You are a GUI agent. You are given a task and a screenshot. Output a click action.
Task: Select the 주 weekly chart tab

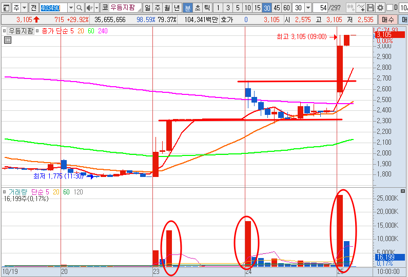[158, 8]
